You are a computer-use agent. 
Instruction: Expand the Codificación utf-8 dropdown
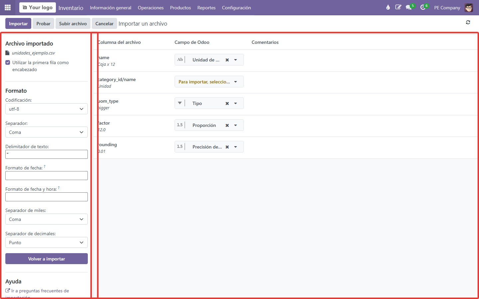pyautogui.click(x=47, y=109)
